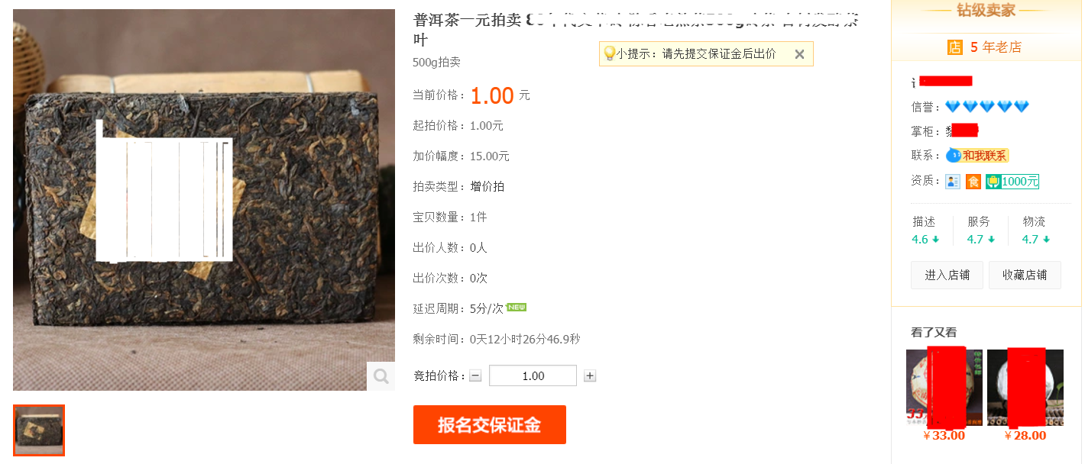Viewport: 1085px width, 464px height.
Task: Click 和我联系 contact link
Action: [x=985, y=156]
